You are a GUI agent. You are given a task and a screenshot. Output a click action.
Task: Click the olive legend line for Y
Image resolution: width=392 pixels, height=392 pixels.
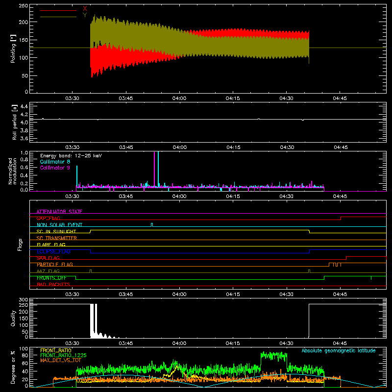[x=58, y=17]
